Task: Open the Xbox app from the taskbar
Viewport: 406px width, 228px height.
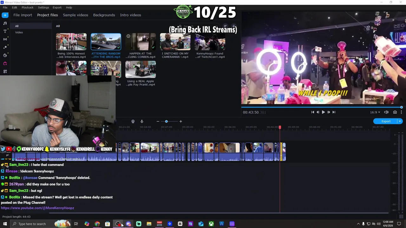Action: (x=211, y=224)
